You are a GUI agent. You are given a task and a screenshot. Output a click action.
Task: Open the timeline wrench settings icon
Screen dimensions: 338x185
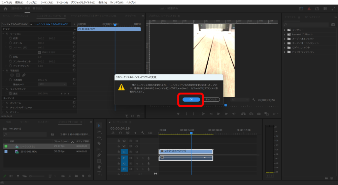143,133
